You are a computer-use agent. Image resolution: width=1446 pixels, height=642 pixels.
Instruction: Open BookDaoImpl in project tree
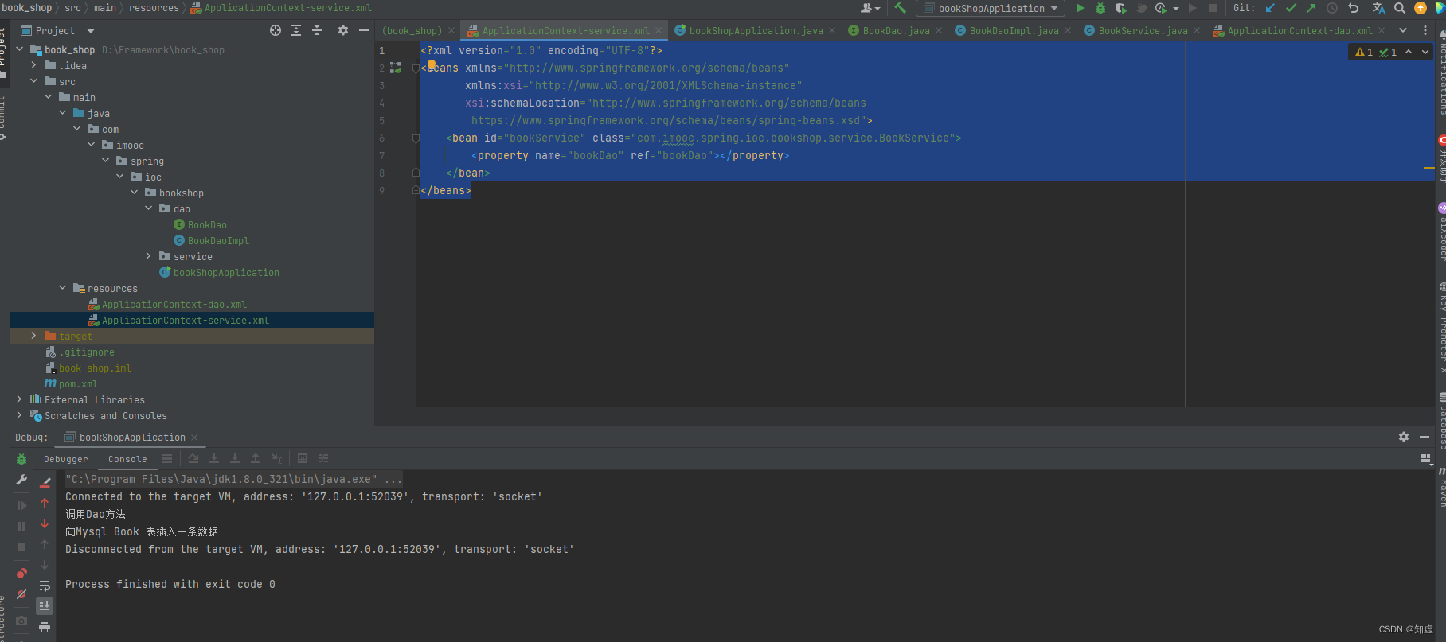tap(218, 240)
